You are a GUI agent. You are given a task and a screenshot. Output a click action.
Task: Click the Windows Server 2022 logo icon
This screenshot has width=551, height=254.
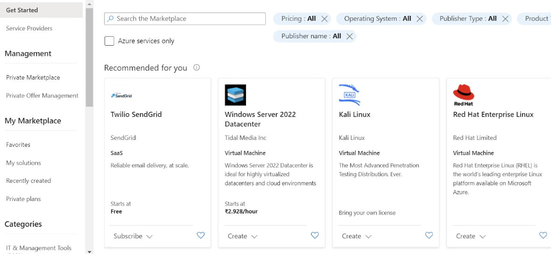pyautogui.click(x=235, y=95)
